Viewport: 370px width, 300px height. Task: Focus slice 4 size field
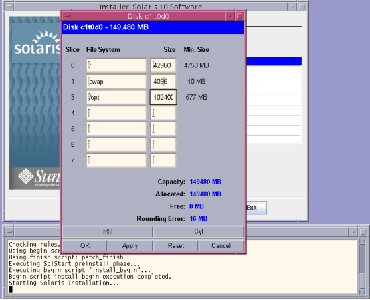click(163, 113)
